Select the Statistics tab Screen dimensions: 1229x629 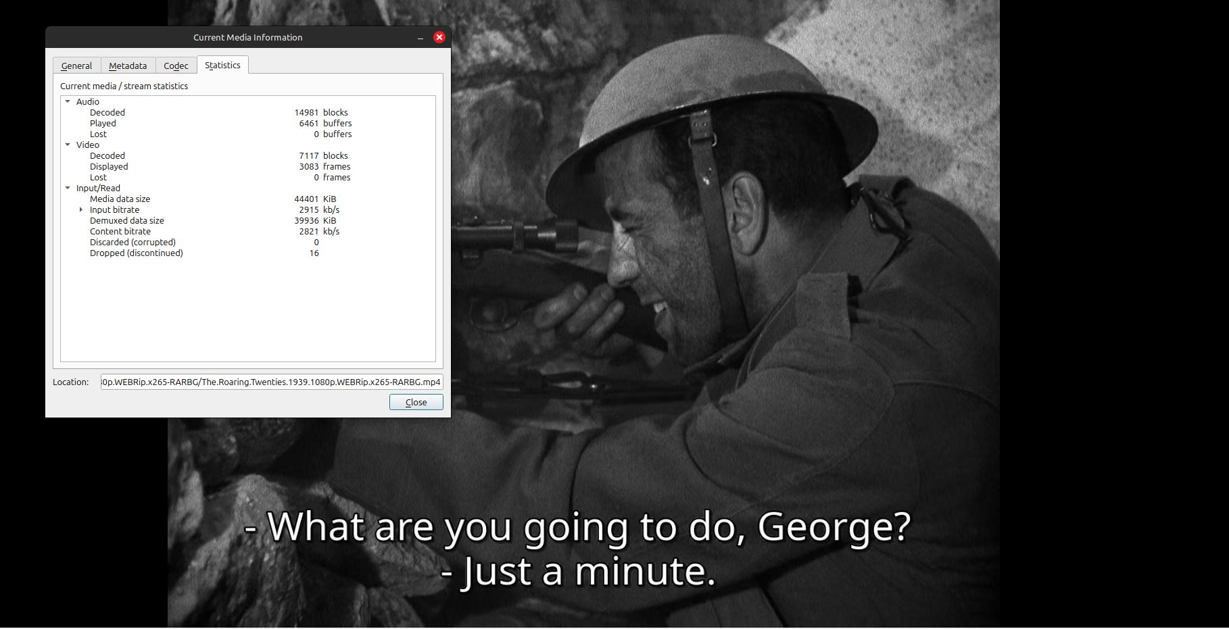[x=222, y=65]
